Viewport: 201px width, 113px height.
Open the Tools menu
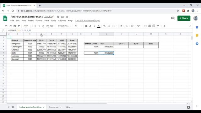(53, 21)
